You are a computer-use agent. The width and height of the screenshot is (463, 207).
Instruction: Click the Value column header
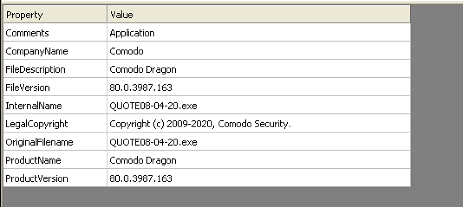click(x=122, y=15)
